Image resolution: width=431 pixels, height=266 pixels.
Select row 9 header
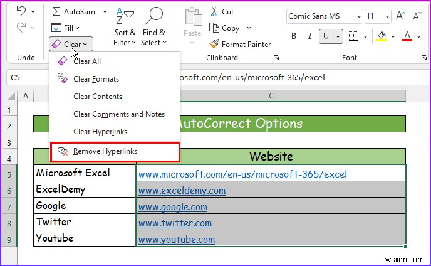[9, 240]
